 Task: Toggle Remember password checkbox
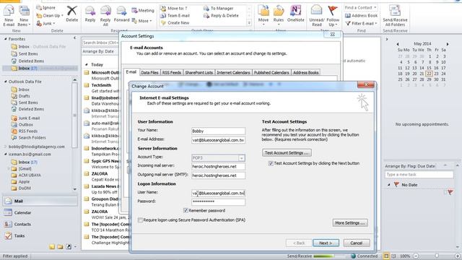click(186, 210)
